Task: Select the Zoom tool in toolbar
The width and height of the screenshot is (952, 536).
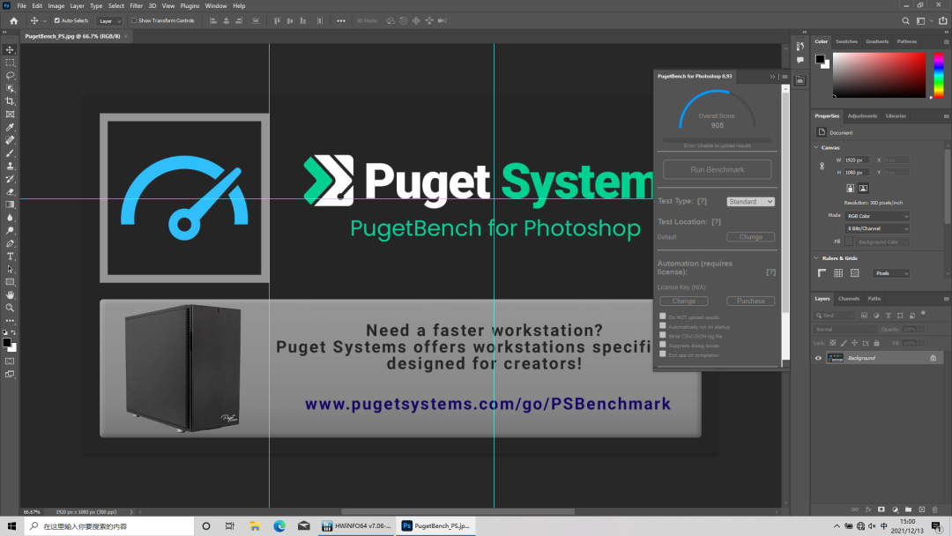Action: tap(11, 308)
